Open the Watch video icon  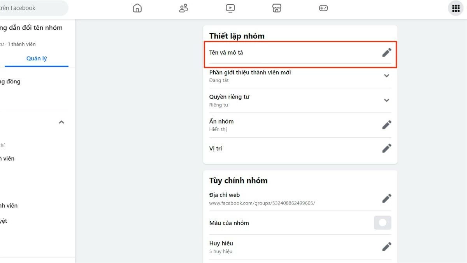[230, 8]
